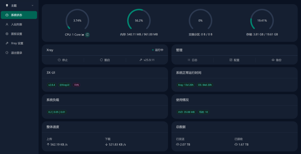Screen dimensions: 301x154
Task: Stop Xray with the 停止 power icon
Action: click(x=59, y=60)
